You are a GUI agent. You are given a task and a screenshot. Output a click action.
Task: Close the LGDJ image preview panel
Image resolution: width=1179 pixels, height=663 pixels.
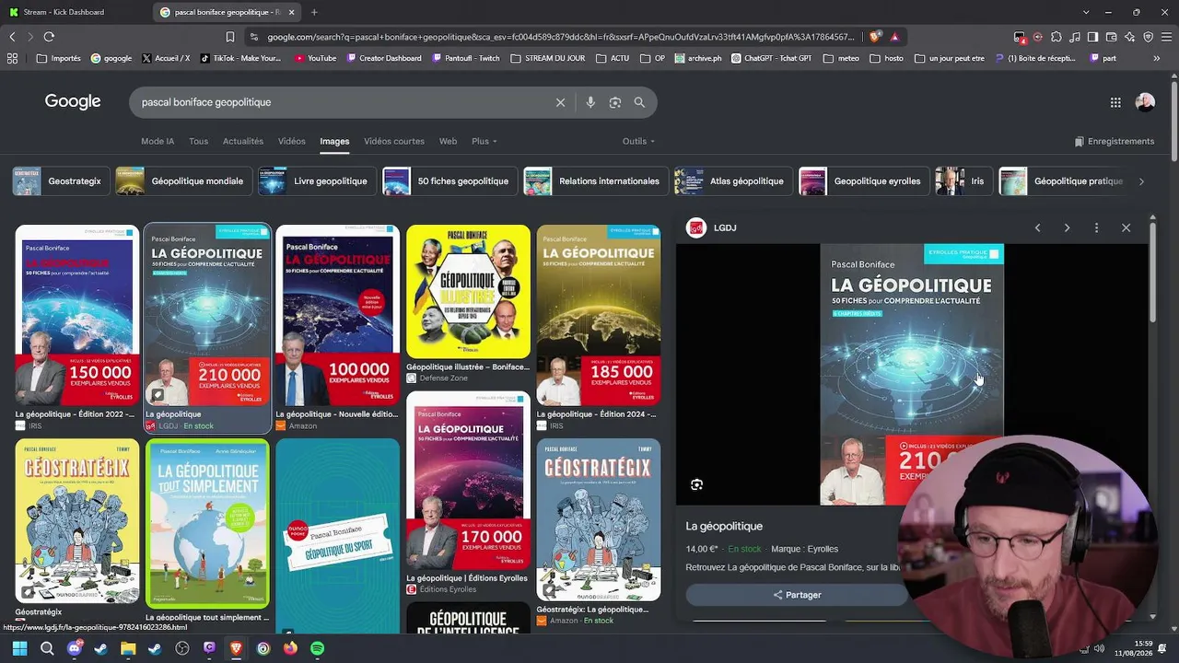coord(1126,227)
